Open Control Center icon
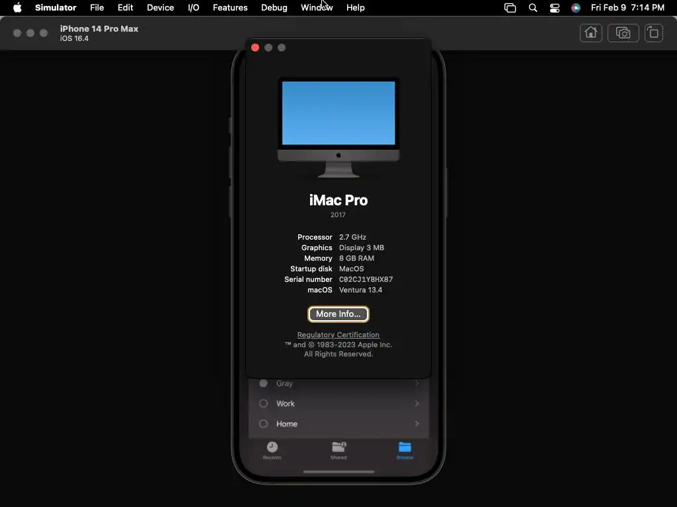 (x=555, y=8)
